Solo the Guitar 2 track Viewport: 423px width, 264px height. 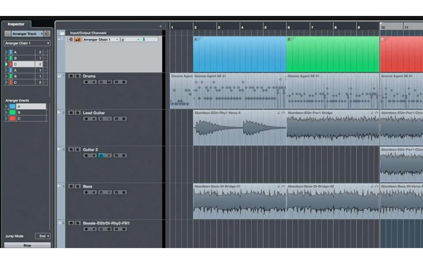coord(78,149)
